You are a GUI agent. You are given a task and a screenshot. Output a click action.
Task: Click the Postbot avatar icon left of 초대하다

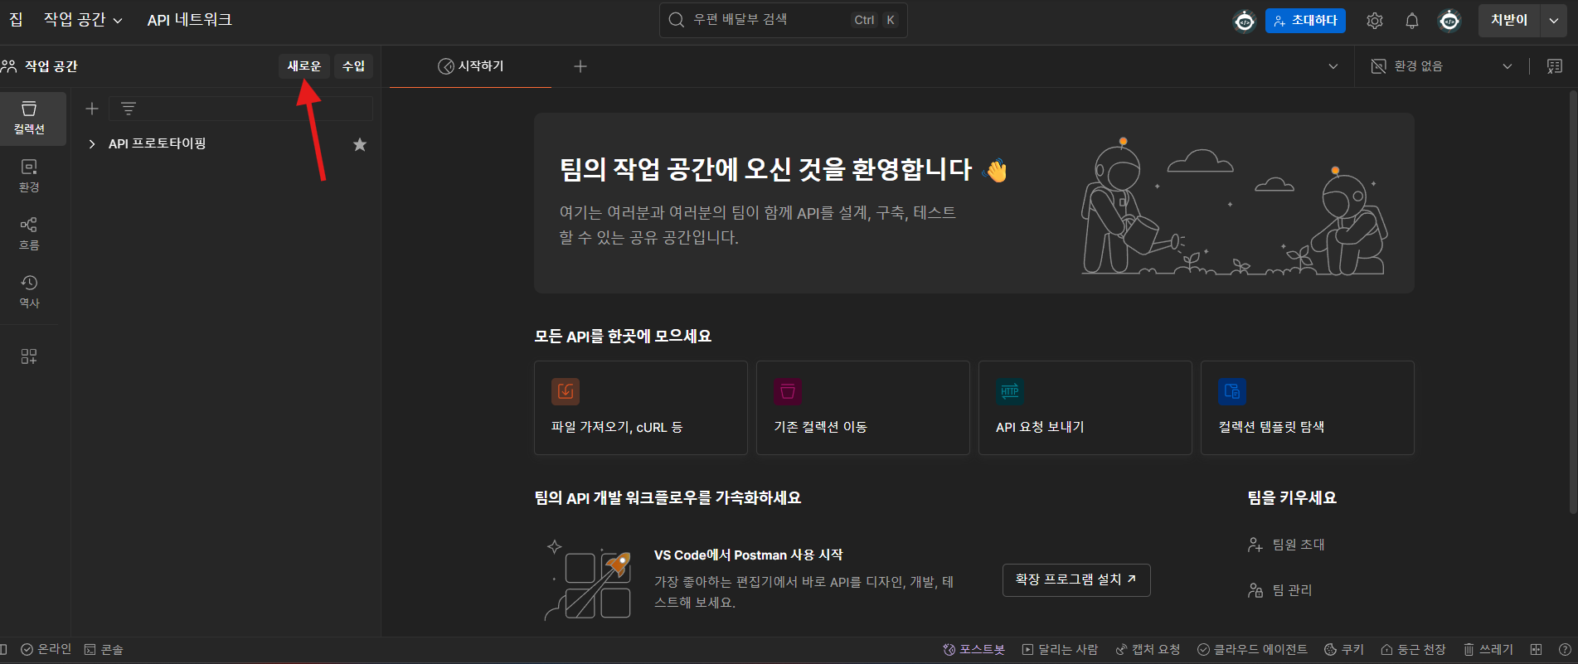tap(1245, 21)
